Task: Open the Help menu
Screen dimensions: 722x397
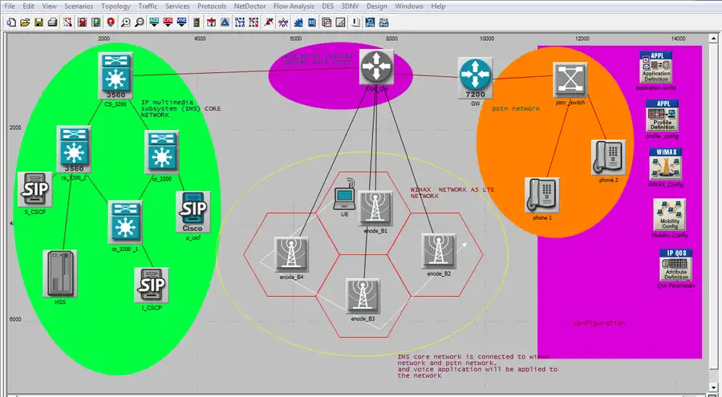Action: click(x=438, y=6)
